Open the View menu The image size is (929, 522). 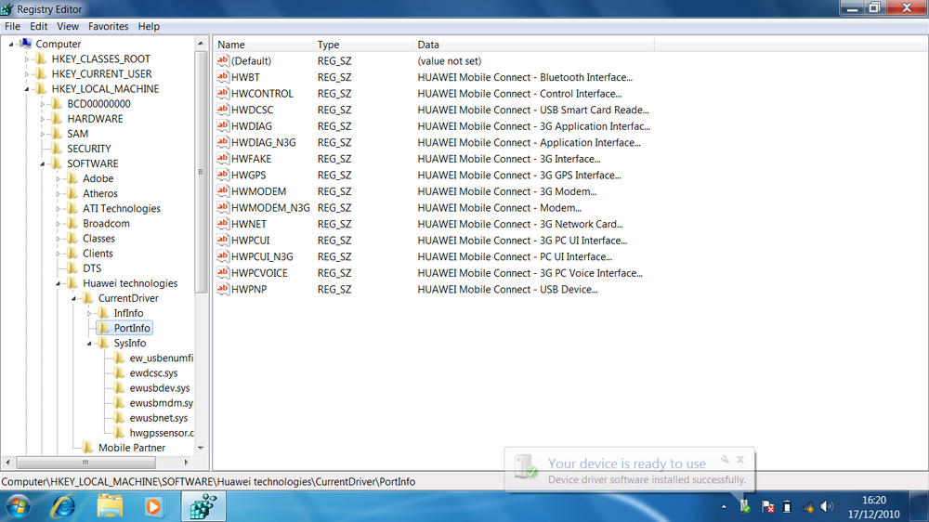(68, 26)
